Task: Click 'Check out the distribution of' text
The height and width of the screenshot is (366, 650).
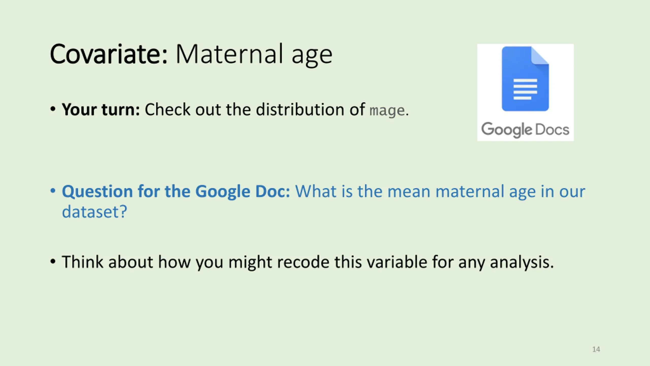Action: (255, 110)
